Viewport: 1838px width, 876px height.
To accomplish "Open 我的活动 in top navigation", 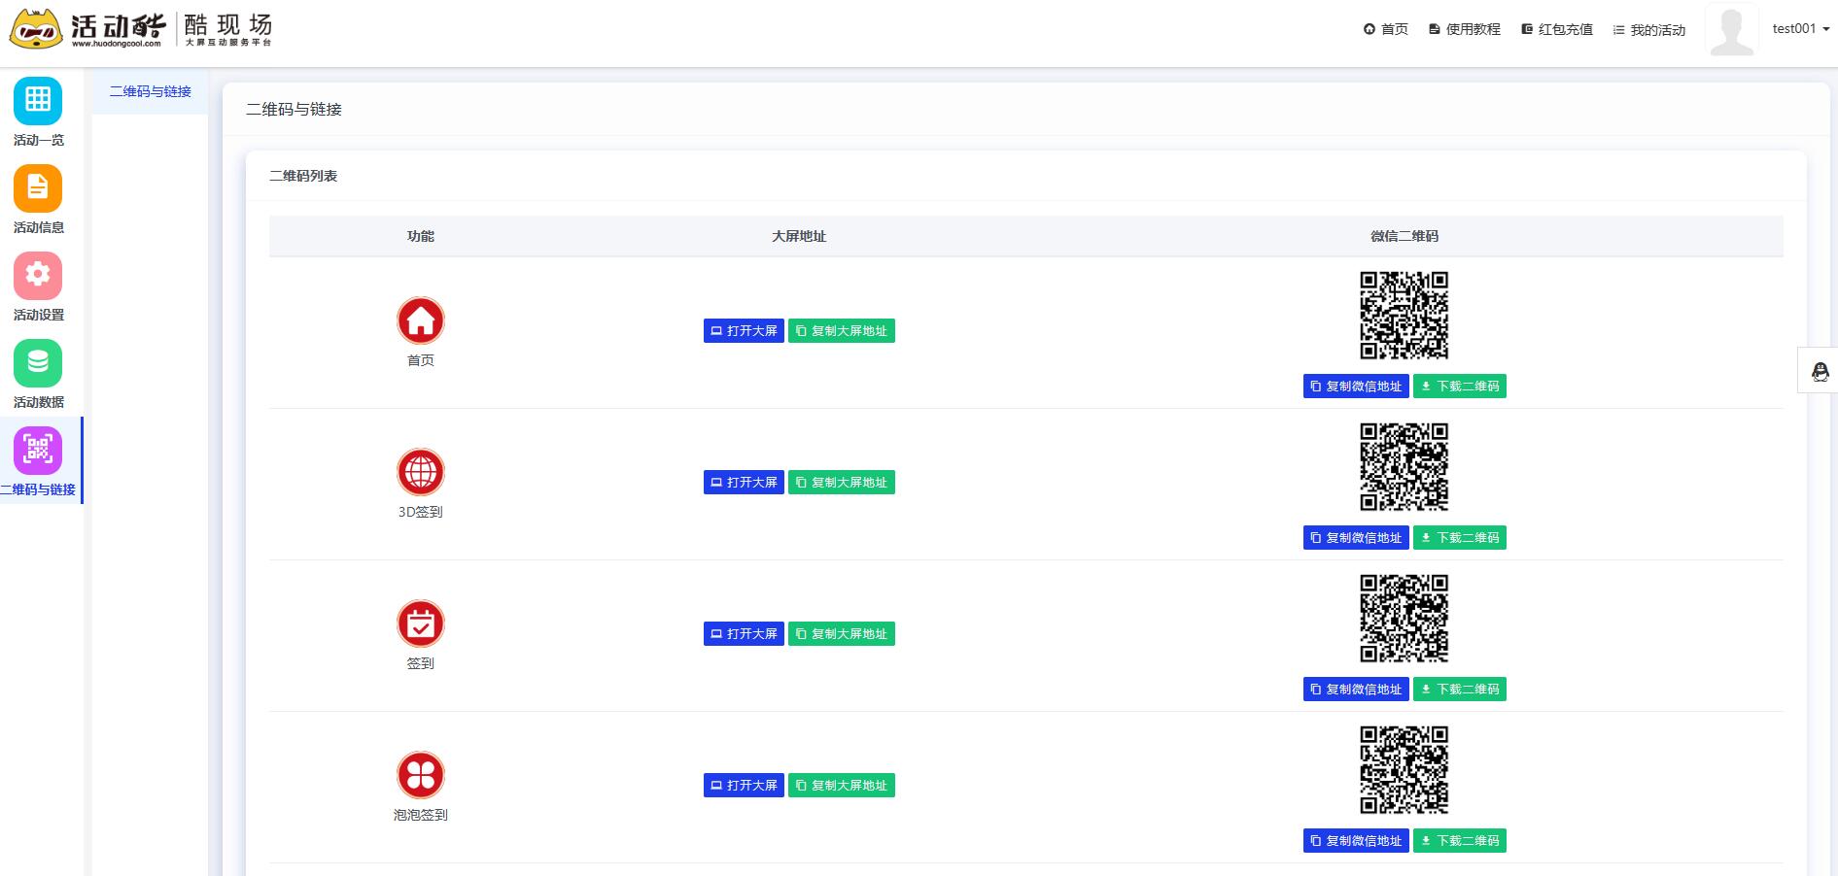I will pyautogui.click(x=1649, y=30).
